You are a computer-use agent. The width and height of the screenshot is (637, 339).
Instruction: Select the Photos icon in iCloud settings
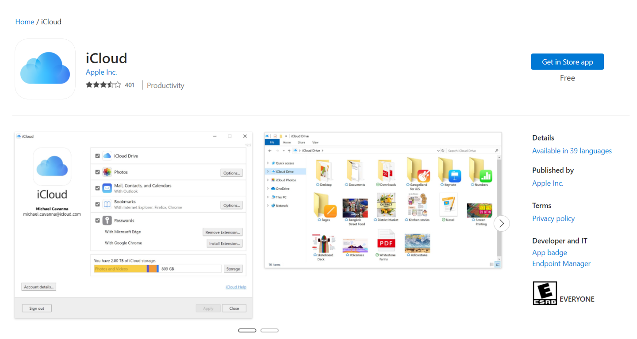point(106,172)
